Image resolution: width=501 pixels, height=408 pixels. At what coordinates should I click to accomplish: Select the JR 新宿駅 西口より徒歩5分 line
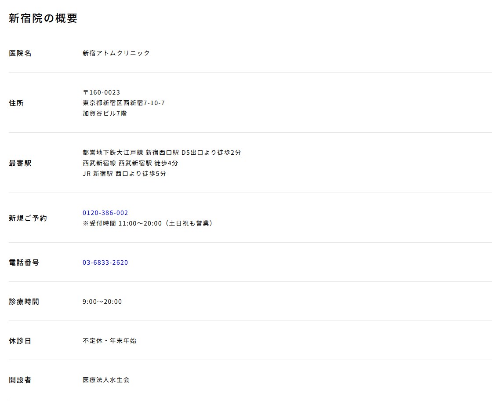pos(124,174)
